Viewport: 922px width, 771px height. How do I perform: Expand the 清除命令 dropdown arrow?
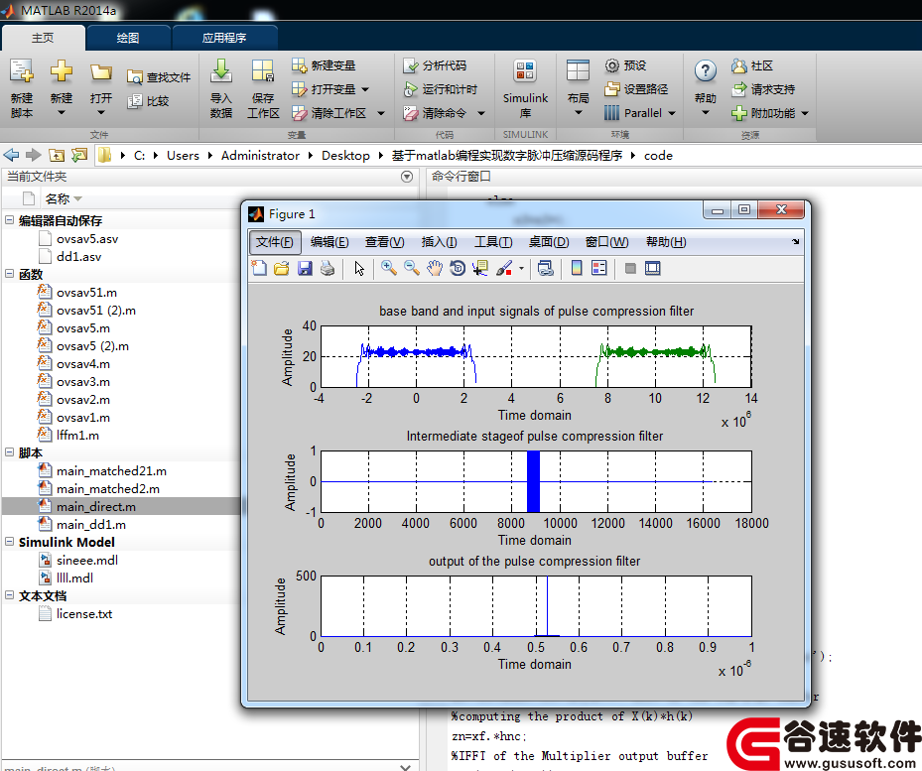[x=481, y=113]
